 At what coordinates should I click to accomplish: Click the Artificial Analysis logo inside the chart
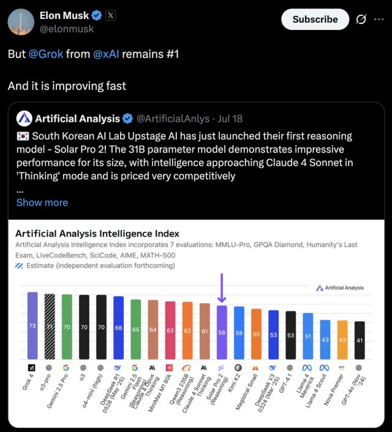(339, 288)
